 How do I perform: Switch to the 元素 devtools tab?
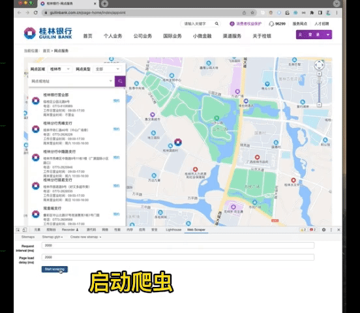(37, 230)
